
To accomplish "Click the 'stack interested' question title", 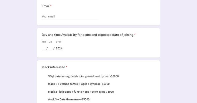I will (x=53, y=67).
